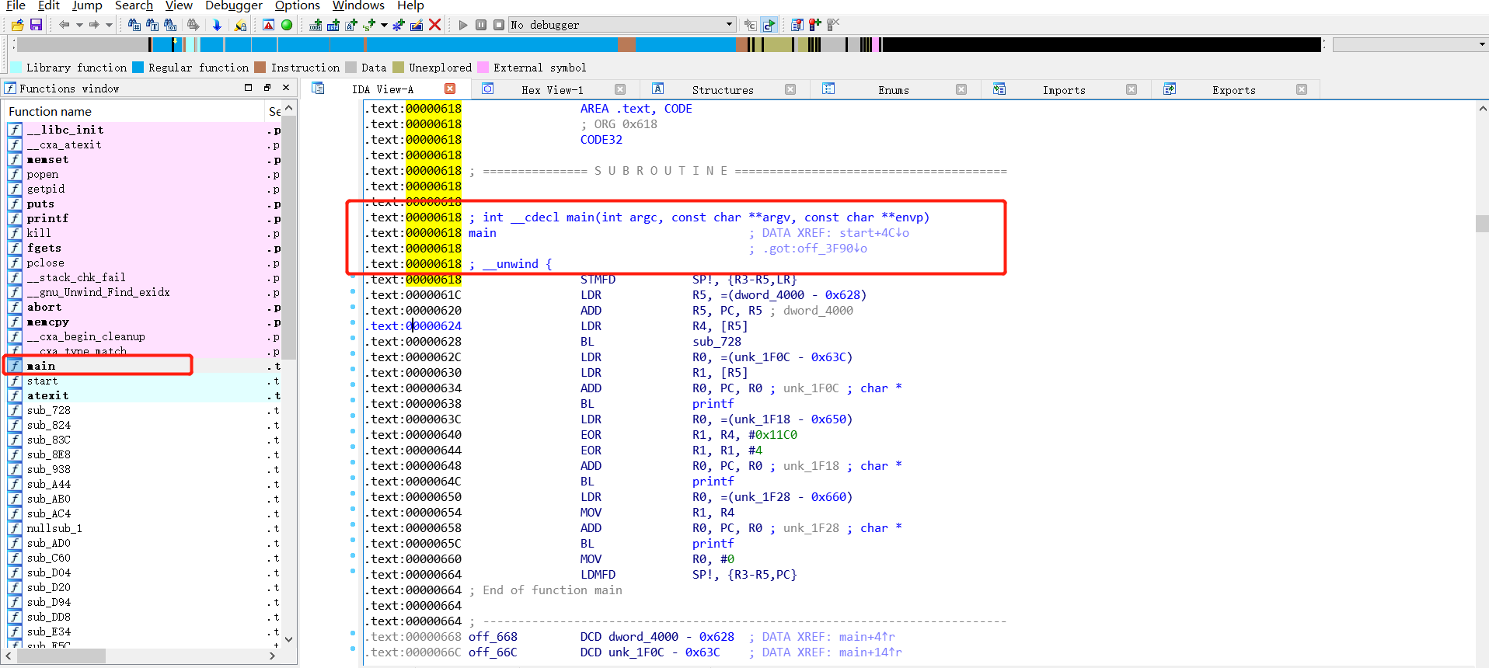The height and width of the screenshot is (668, 1489).
Task: Click the blue down arrow jump icon
Action: tap(217, 25)
